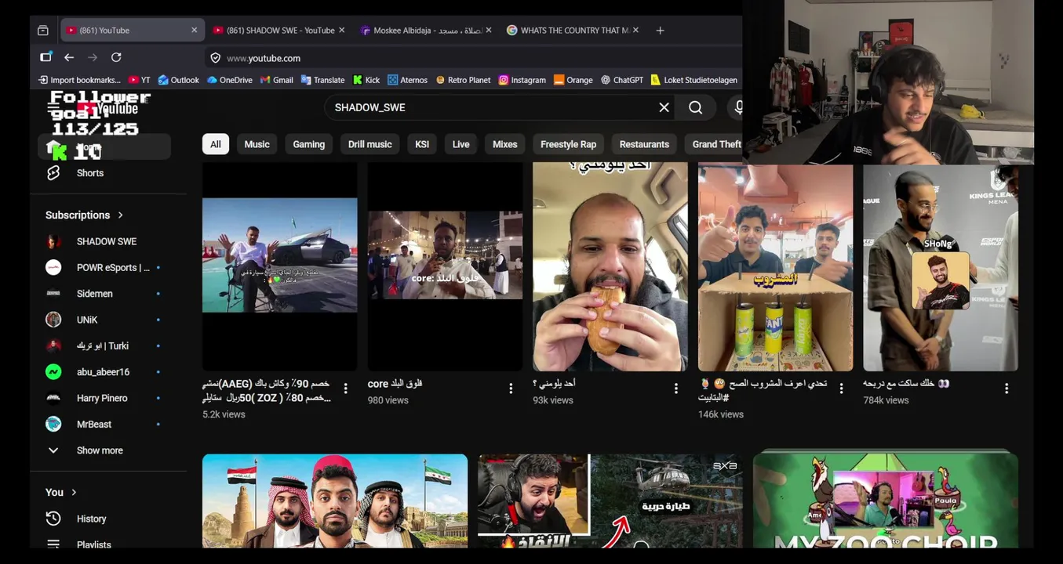The height and width of the screenshot is (564, 1063).
Task: Open Gmail bookmark
Action: (x=277, y=80)
